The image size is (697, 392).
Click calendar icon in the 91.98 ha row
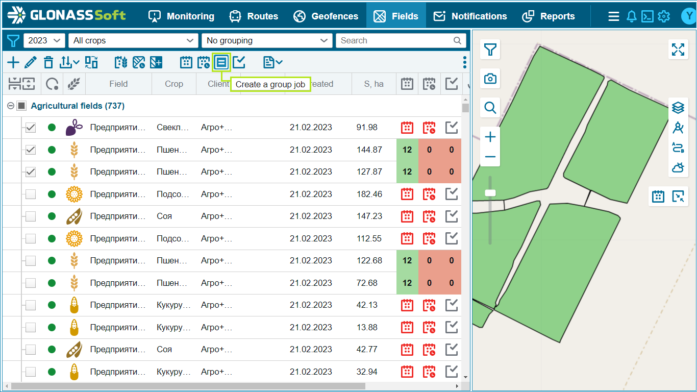click(x=407, y=128)
